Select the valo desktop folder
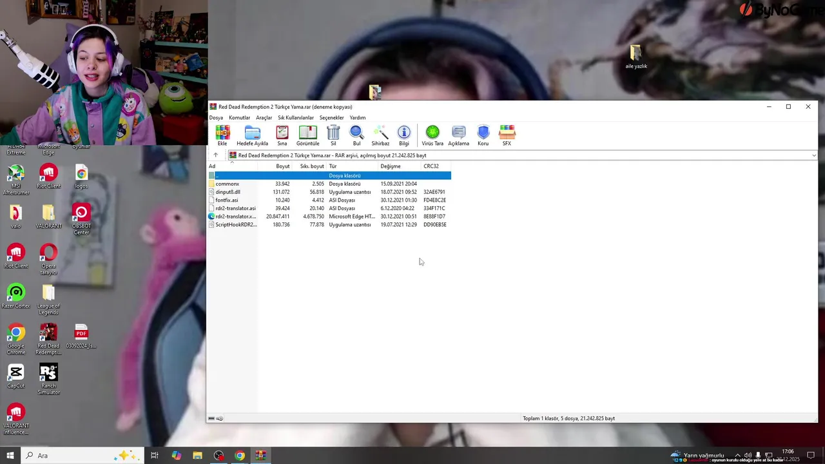This screenshot has height=464, width=825. coord(16,217)
